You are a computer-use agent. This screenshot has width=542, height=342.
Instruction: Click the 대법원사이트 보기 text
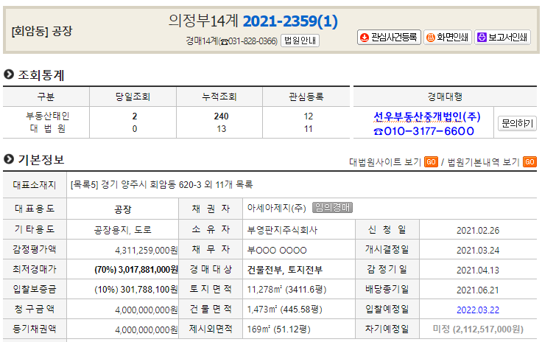point(385,162)
